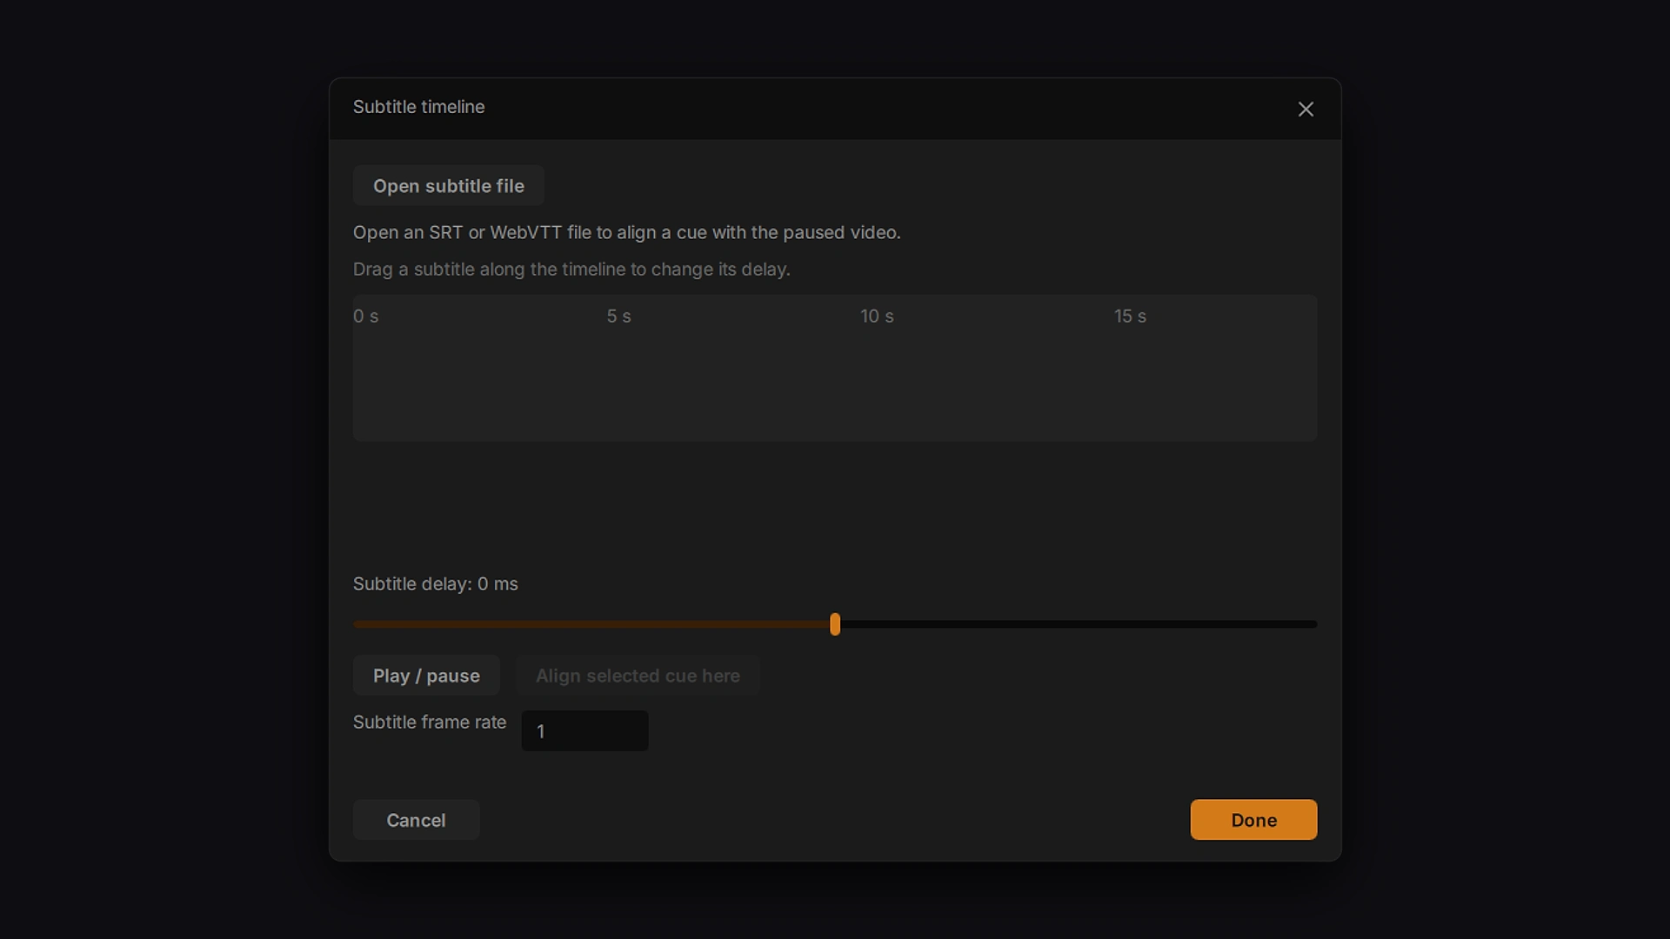
Task: Click the 'Subtitle delay: 0 ms' label
Action: pyautogui.click(x=435, y=584)
